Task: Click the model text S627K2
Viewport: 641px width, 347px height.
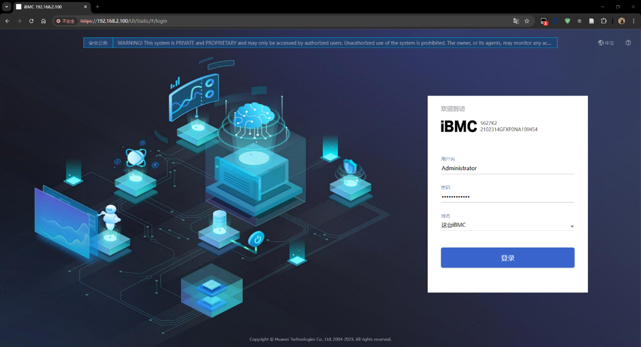Action: [488, 123]
